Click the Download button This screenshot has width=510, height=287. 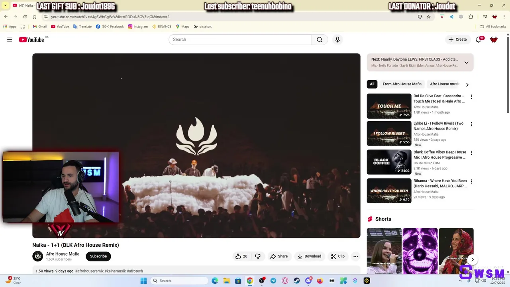pyautogui.click(x=309, y=256)
